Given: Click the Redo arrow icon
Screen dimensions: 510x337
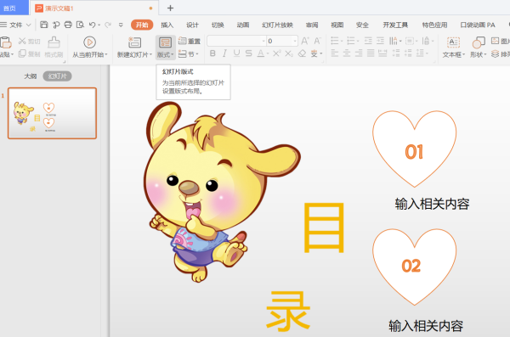Looking at the screenshot, I should tap(108, 25).
